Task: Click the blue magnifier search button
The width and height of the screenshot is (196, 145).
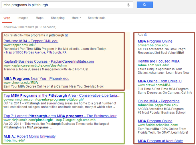Action: click(145, 5)
